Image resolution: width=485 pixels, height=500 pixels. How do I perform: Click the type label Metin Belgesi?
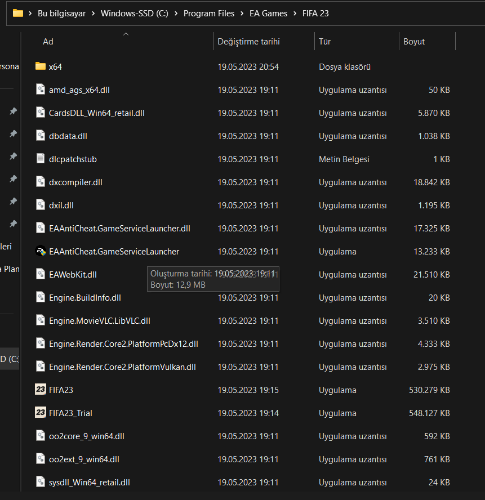[344, 159]
